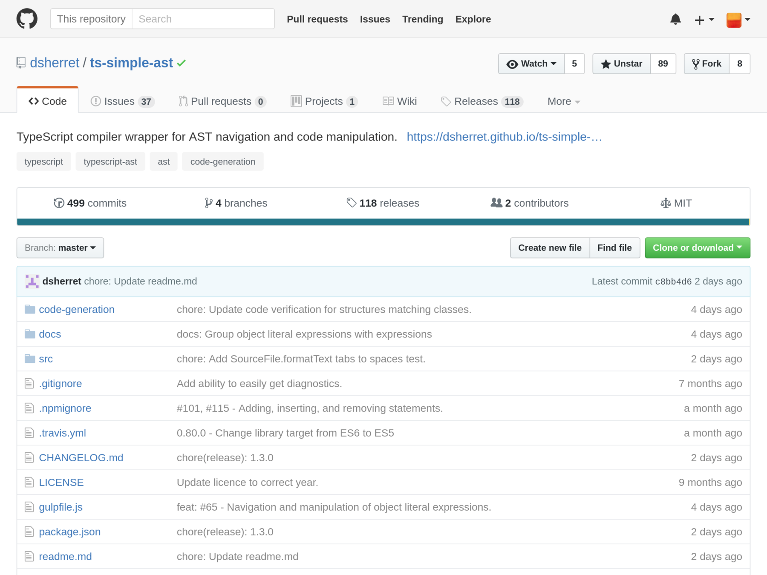The image size is (767, 575).
Task: View the 89 stargazers count
Action: coord(663,63)
